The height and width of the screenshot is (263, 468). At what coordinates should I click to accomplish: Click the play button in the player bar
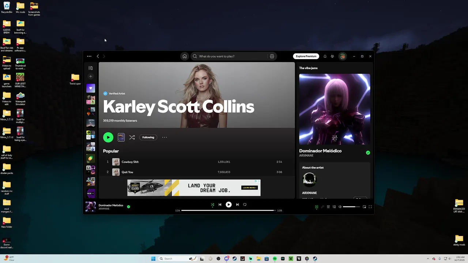point(229,205)
